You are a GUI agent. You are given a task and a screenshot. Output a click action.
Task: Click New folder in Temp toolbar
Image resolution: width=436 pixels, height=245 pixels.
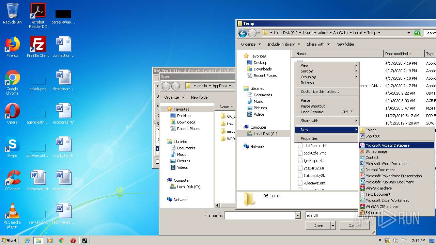click(x=345, y=44)
